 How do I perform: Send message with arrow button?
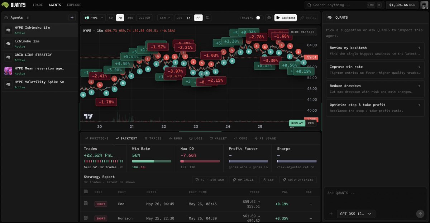pyautogui.click(x=420, y=214)
